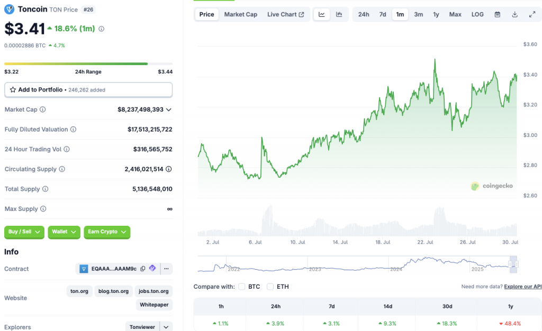Click the download chart data icon
This screenshot has width=542, height=331.
pos(514,14)
